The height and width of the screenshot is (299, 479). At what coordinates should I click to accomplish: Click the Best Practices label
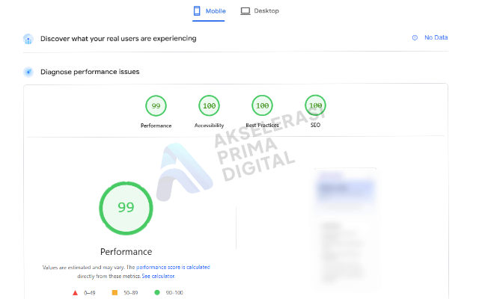(x=262, y=125)
